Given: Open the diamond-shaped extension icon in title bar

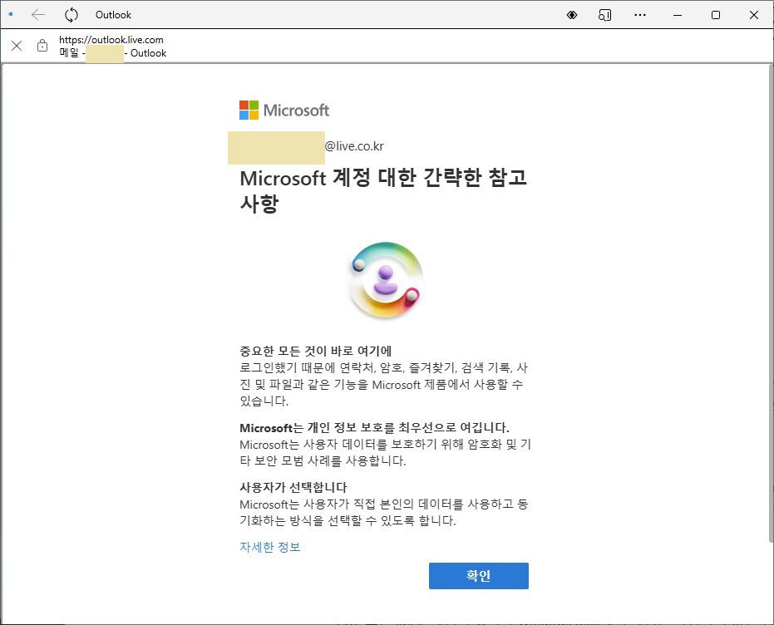Looking at the screenshot, I should (572, 15).
